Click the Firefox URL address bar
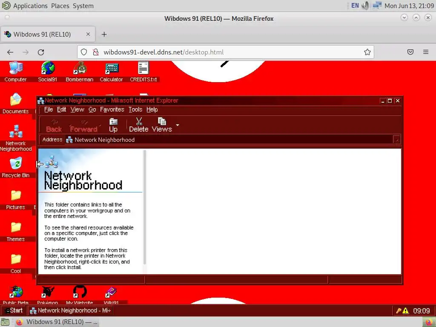The width and height of the screenshot is (436, 327). tap(226, 52)
